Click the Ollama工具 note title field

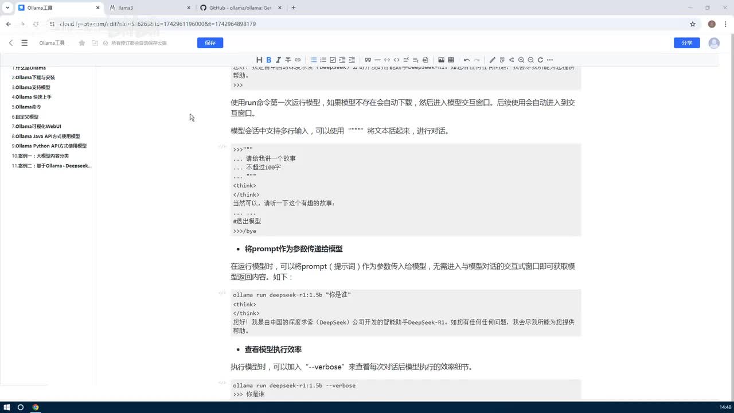[x=52, y=43]
